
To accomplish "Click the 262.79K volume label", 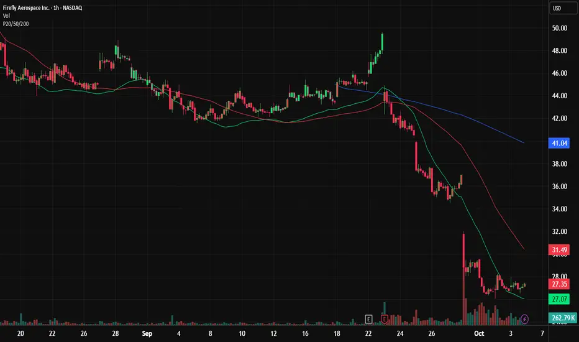I will point(563,318).
